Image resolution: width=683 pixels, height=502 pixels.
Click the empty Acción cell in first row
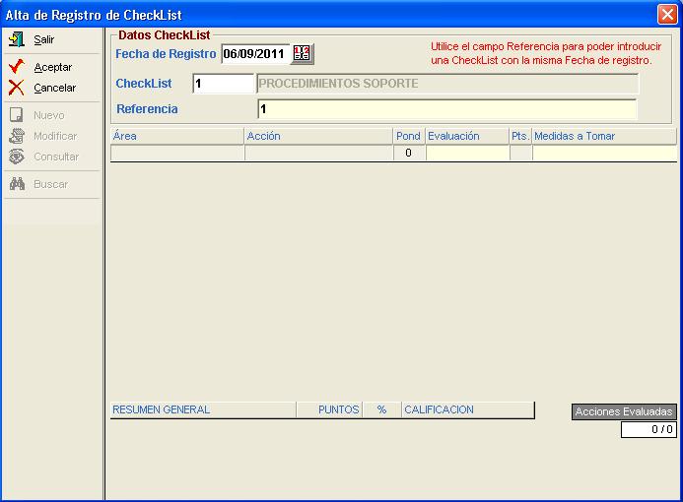pos(319,153)
